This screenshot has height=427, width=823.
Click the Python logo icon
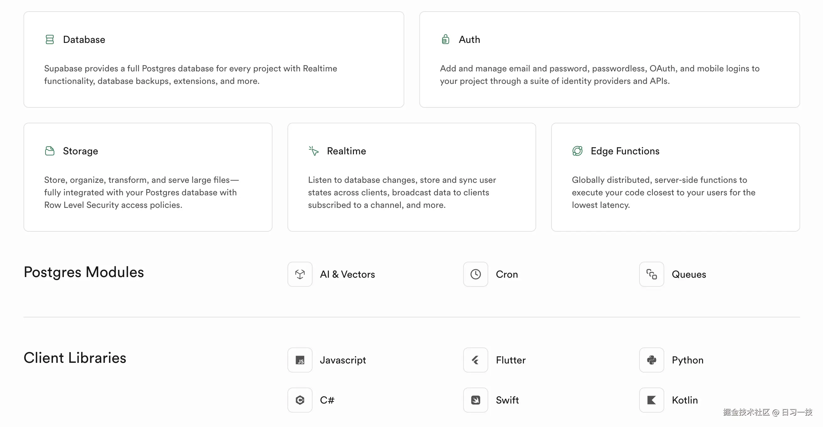651,360
